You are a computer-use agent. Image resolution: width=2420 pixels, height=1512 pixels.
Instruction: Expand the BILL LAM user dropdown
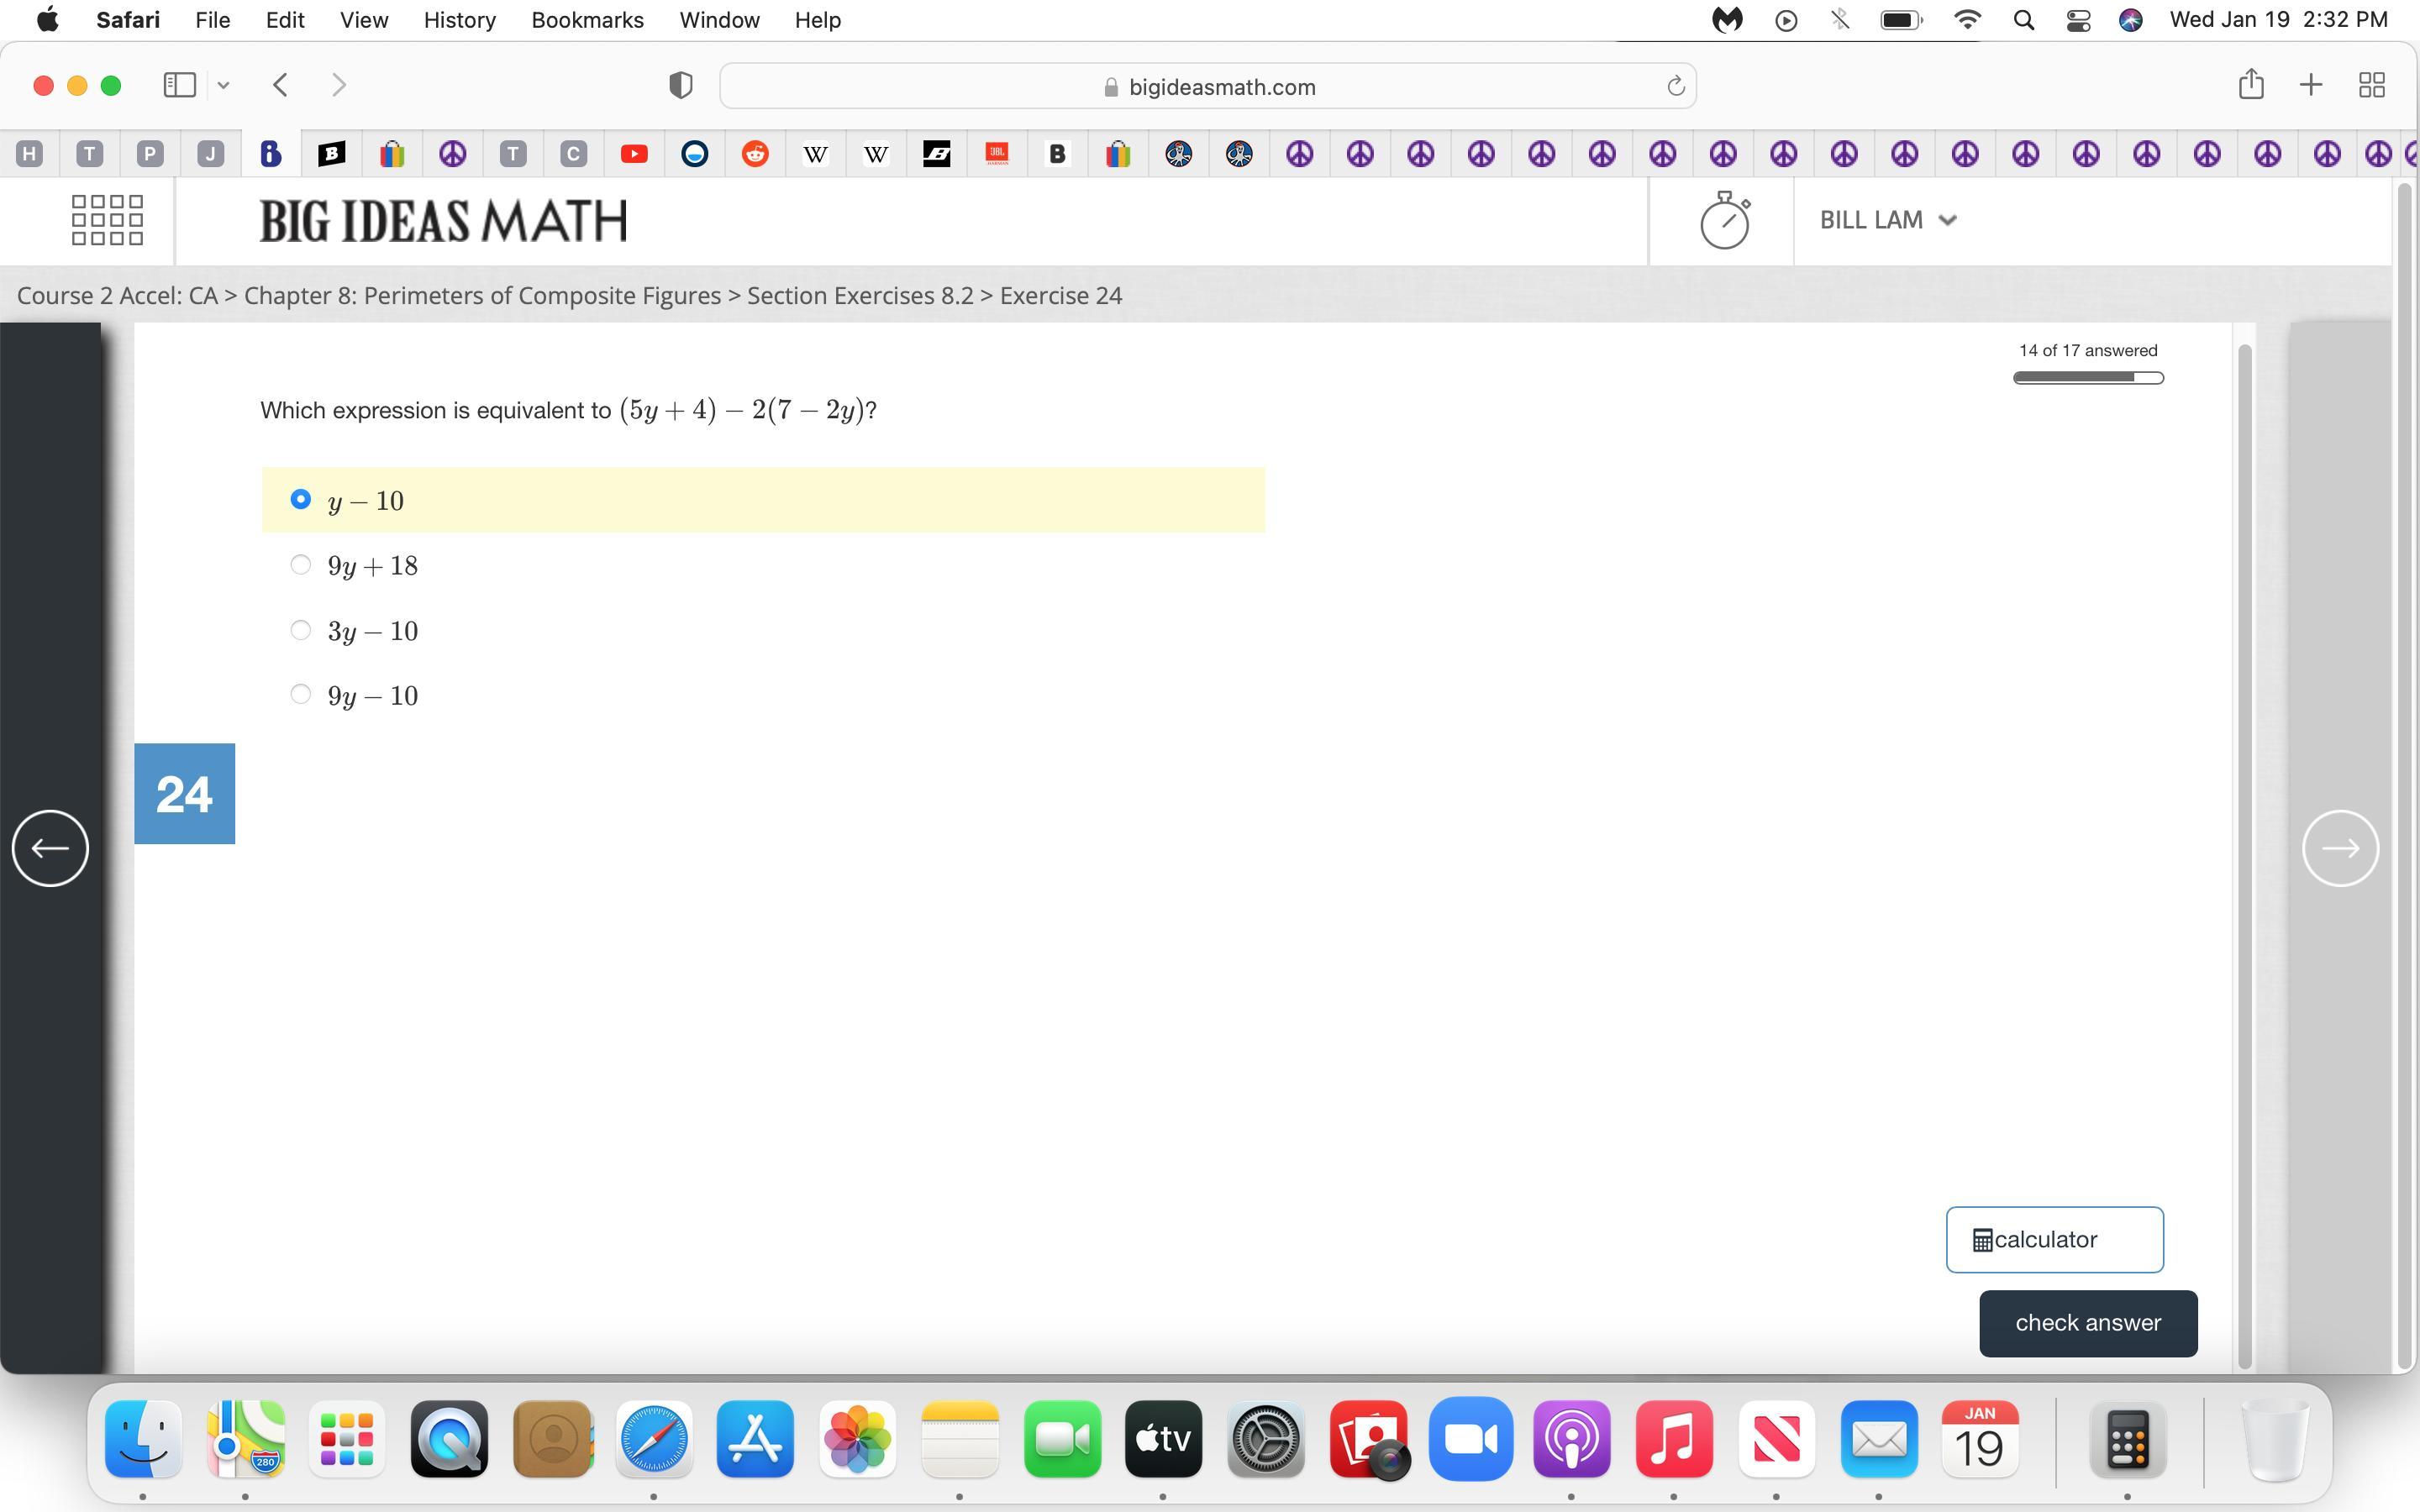click(1887, 220)
